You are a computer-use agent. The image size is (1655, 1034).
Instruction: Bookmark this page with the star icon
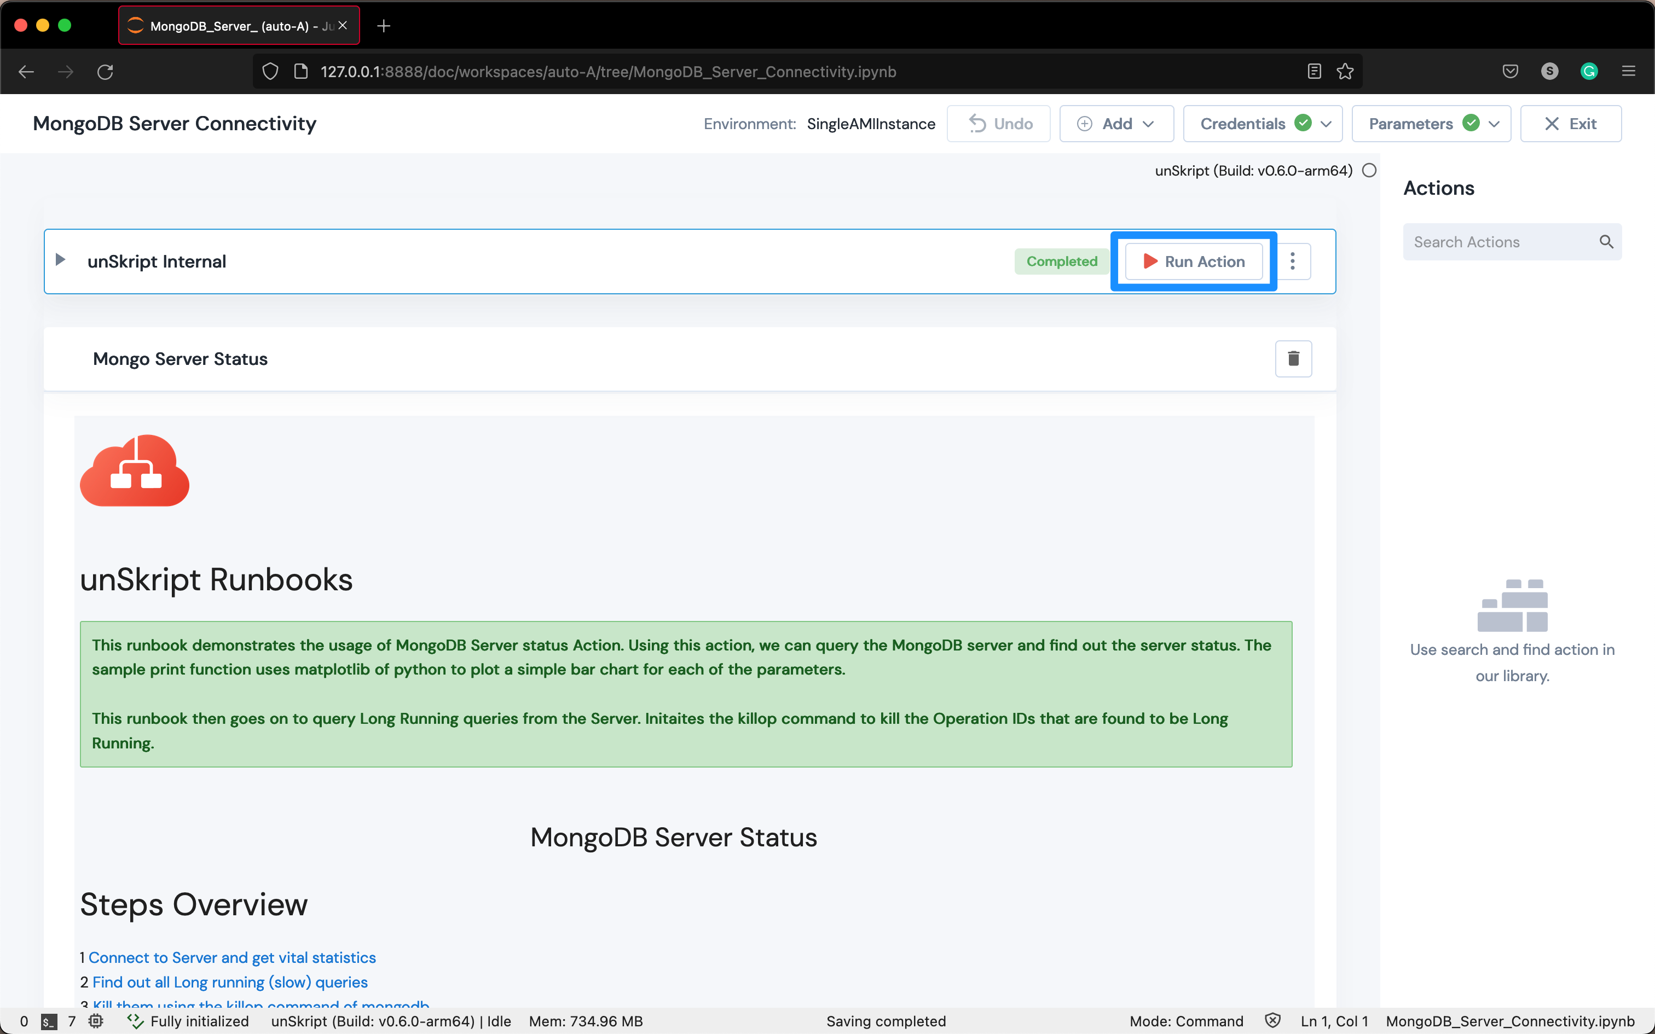tap(1345, 72)
